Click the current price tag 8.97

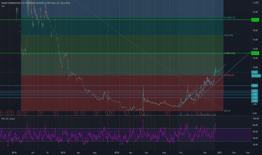click(x=255, y=72)
